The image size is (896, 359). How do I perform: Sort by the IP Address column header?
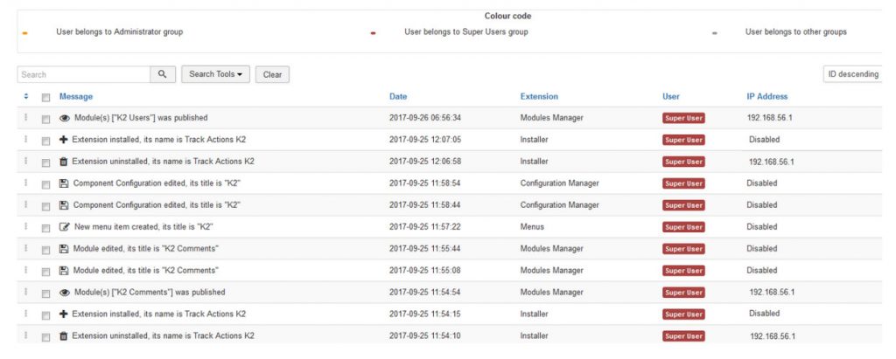(x=766, y=96)
